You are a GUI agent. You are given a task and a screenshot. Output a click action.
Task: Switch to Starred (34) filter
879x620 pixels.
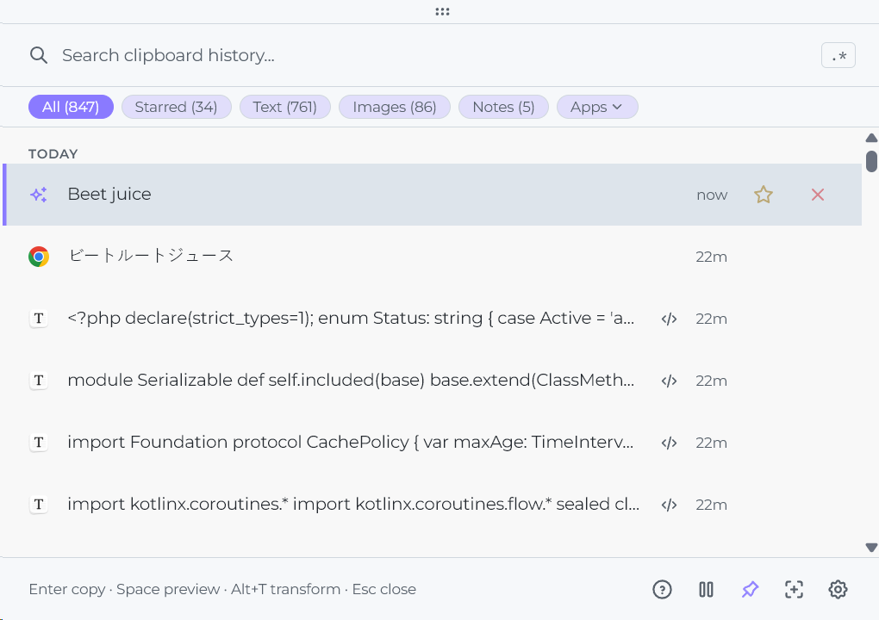coord(176,107)
